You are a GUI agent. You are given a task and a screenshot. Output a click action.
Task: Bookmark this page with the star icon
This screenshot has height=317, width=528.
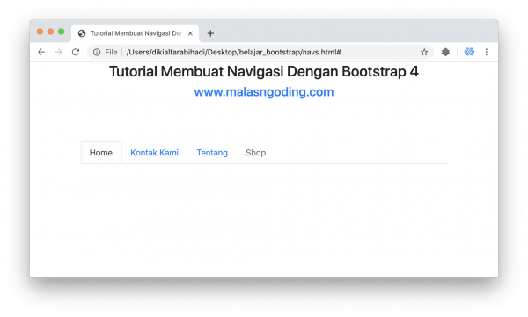[424, 52]
